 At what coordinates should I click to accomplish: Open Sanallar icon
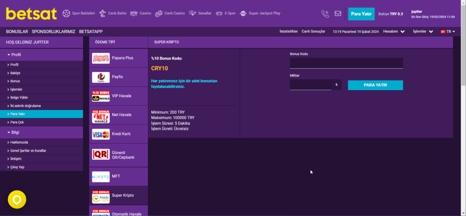(192, 13)
